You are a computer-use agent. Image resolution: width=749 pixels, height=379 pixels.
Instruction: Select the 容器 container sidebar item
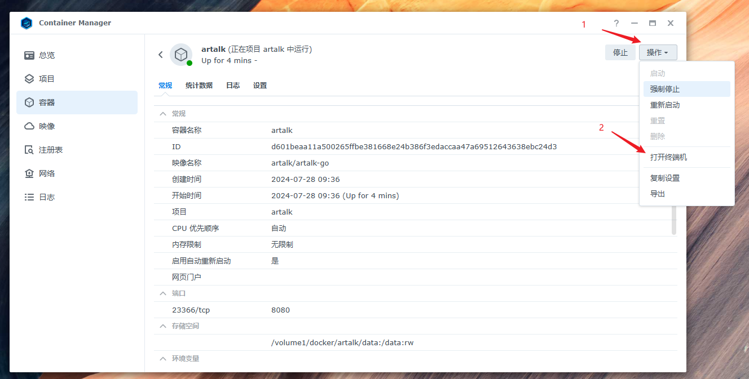tap(77, 102)
